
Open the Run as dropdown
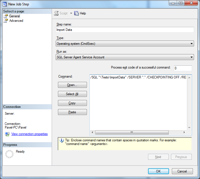click(125, 57)
